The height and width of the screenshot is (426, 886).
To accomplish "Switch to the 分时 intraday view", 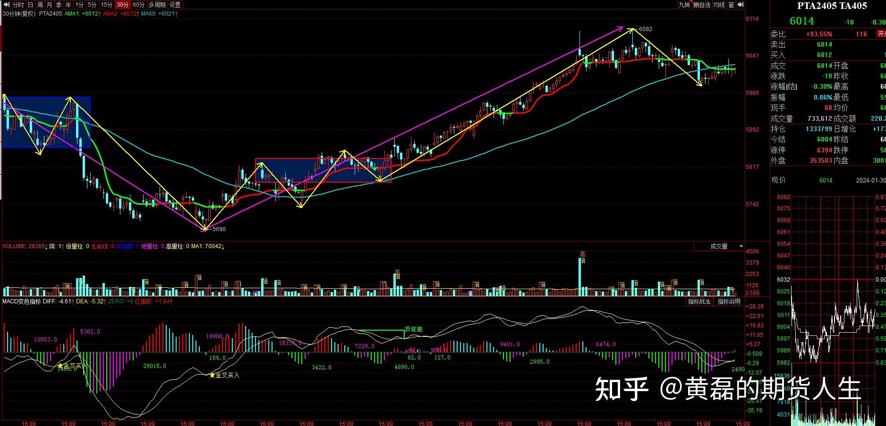I will click(18, 5).
